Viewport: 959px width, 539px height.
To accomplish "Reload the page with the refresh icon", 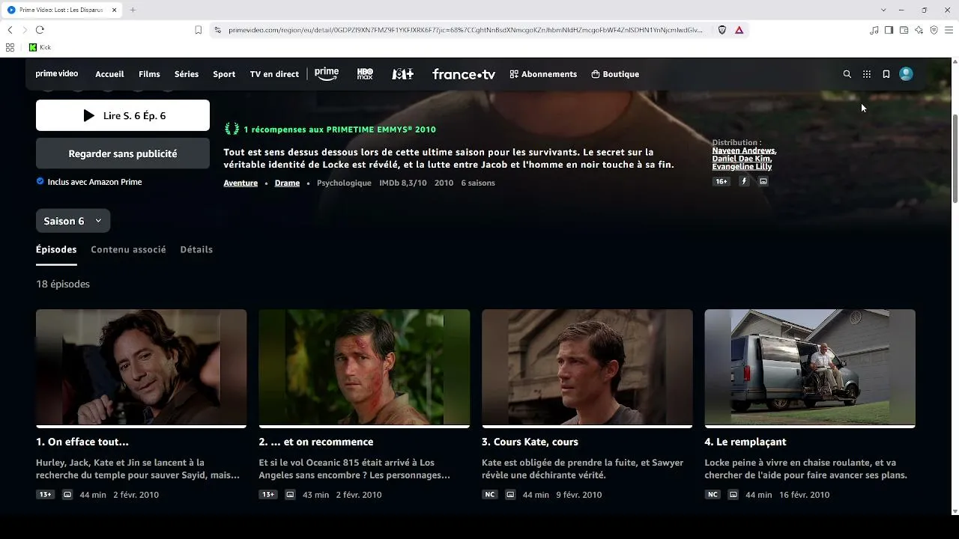I will 40,30.
